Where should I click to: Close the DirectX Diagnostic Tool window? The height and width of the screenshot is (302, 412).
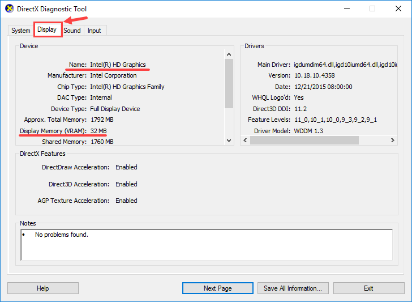click(x=398, y=8)
